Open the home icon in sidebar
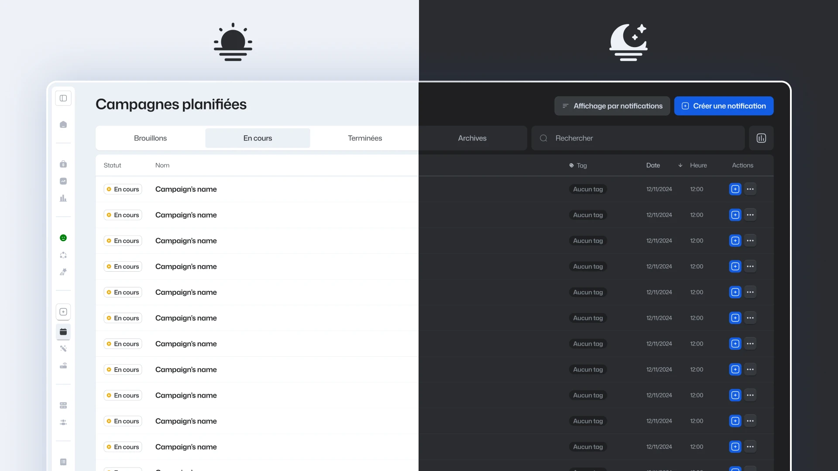 point(63,125)
